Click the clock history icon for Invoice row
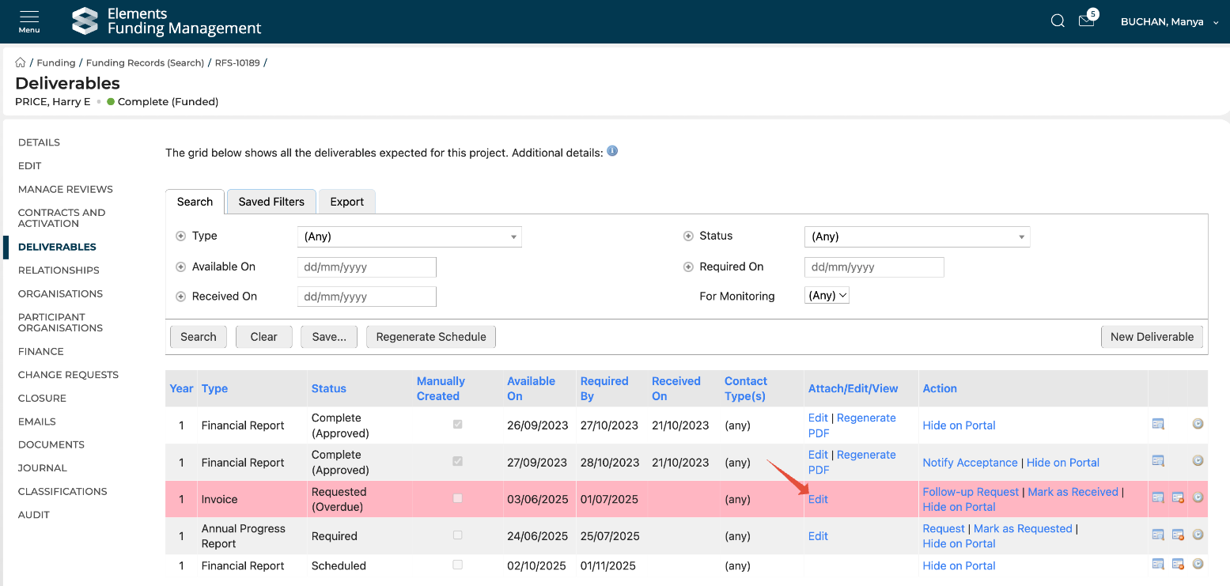 pos(1198,498)
